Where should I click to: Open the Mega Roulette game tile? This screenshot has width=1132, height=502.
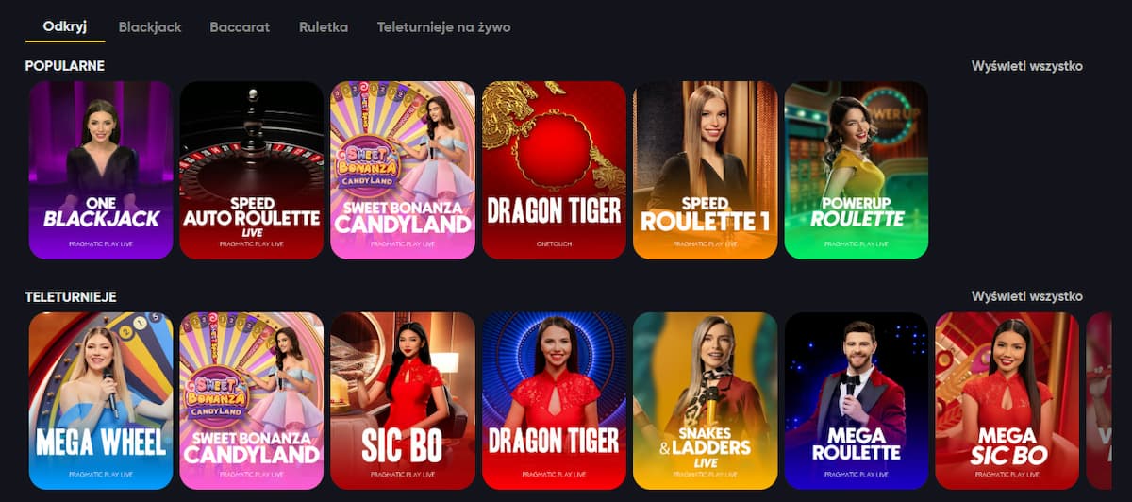point(857,401)
